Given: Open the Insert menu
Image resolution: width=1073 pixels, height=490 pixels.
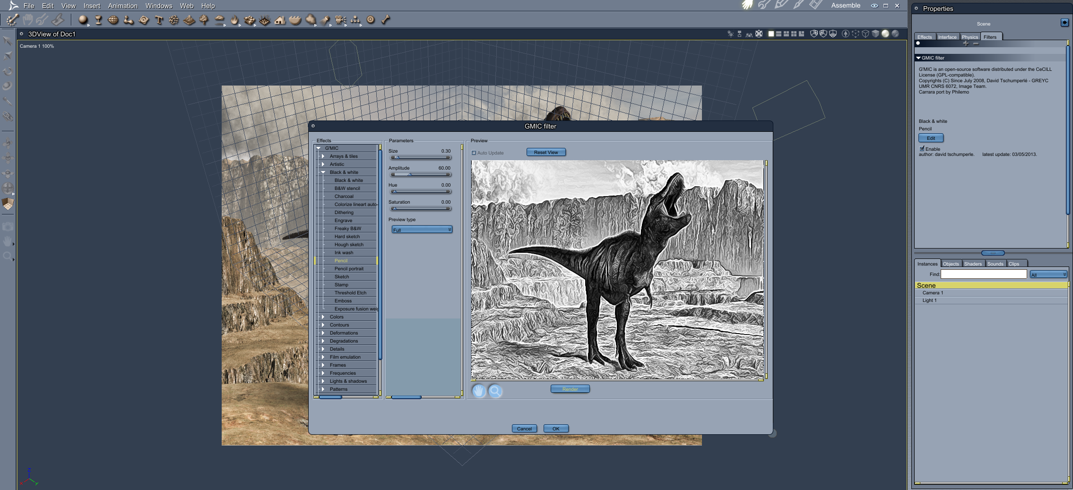Looking at the screenshot, I should point(92,6).
